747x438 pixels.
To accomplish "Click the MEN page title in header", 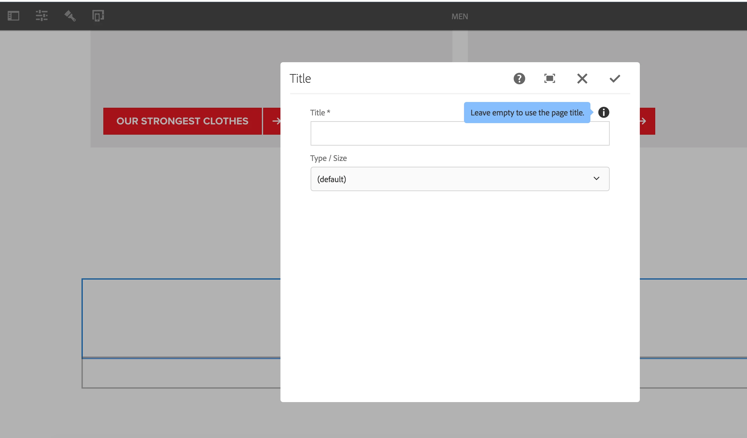I will pos(459,16).
